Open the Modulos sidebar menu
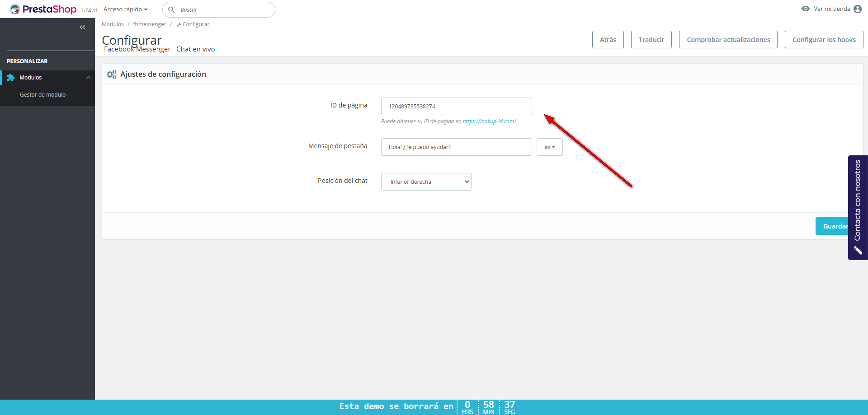The height and width of the screenshot is (415, 868). (47, 78)
